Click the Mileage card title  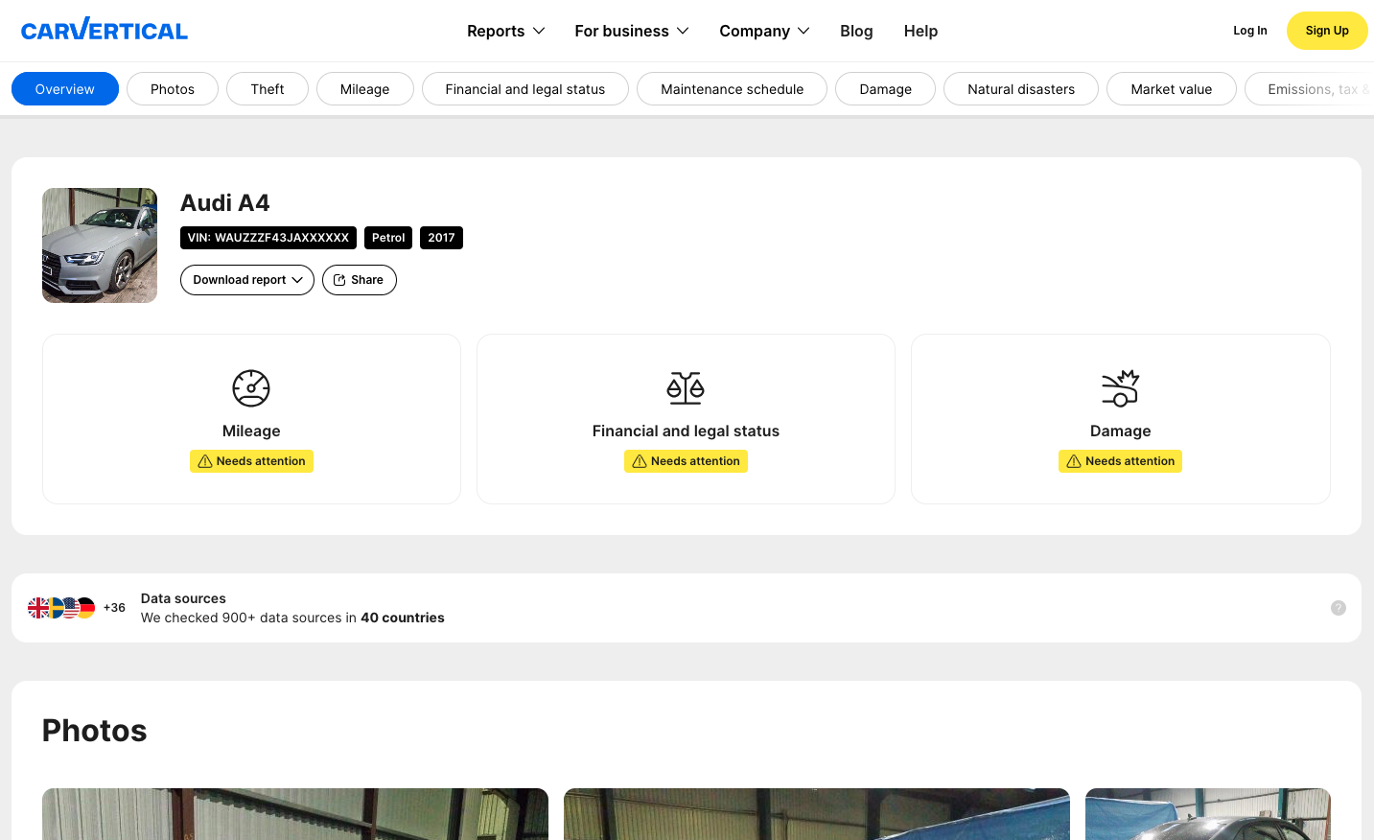(251, 432)
